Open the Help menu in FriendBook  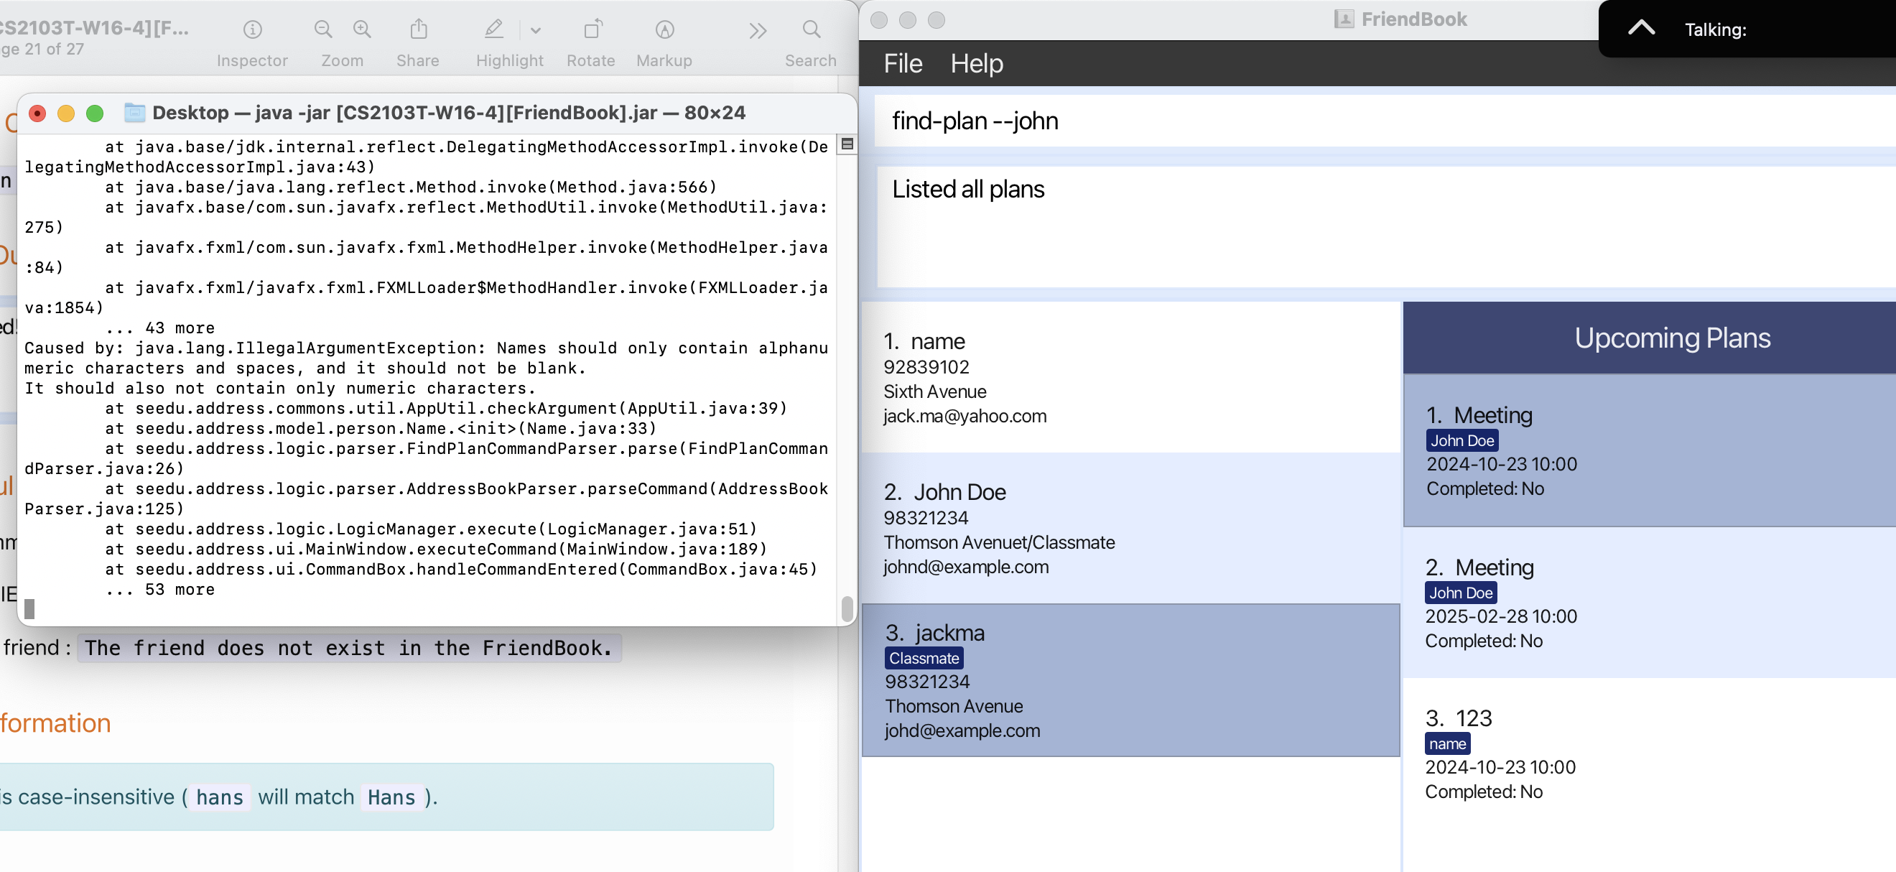click(x=976, y=63)
